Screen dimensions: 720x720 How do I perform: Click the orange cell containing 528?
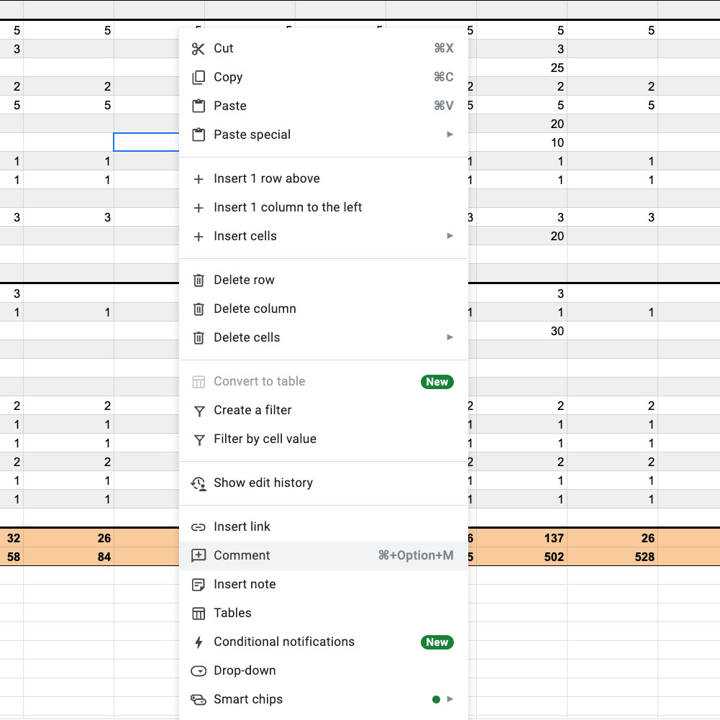(612, 557)
